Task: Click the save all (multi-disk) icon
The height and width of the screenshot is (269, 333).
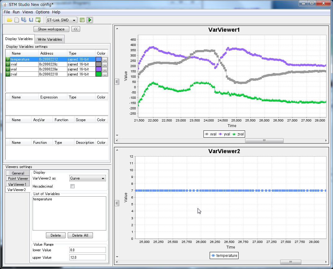Action: point(24,20)
